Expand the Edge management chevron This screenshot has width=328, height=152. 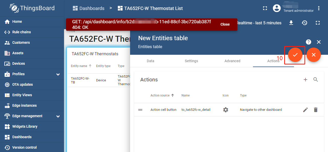pos(58,116)
